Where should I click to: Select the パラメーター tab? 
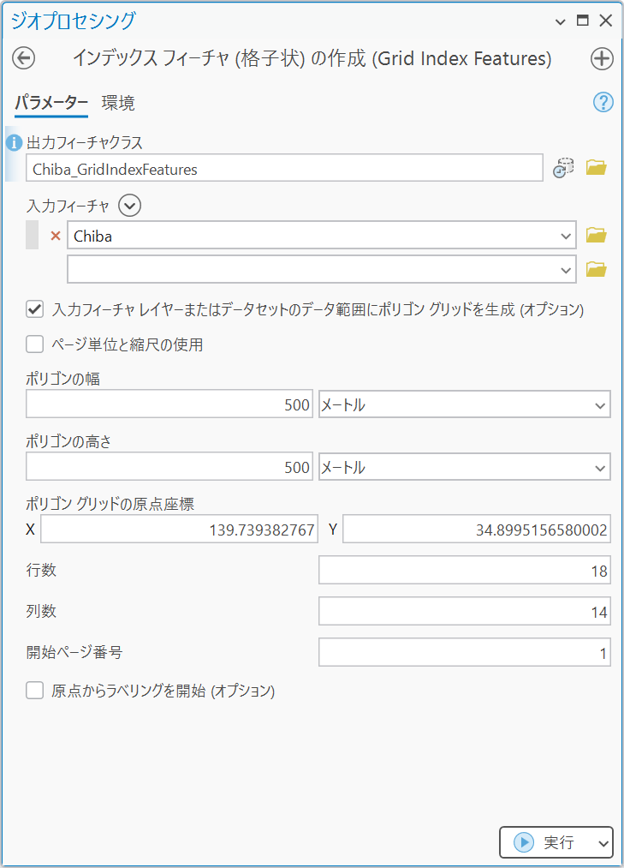pyautogui.click(x=51, y=104)
